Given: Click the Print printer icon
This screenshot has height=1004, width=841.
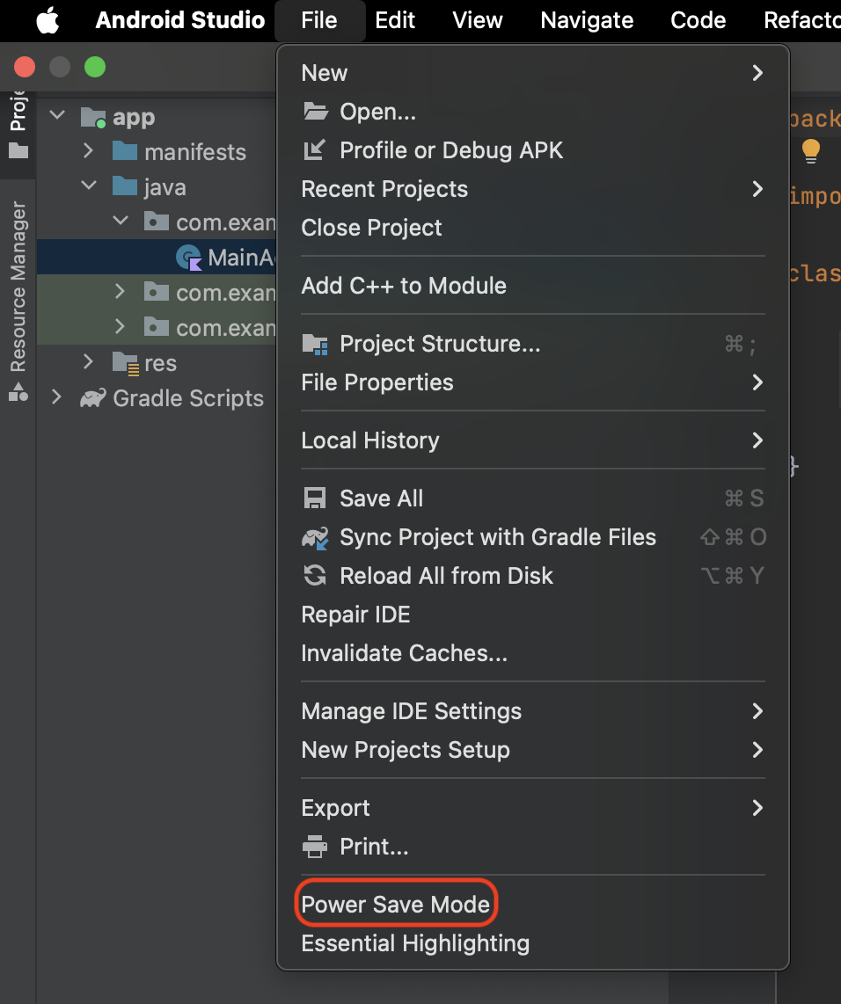Looking at the screenshot, I should point(314,847).
